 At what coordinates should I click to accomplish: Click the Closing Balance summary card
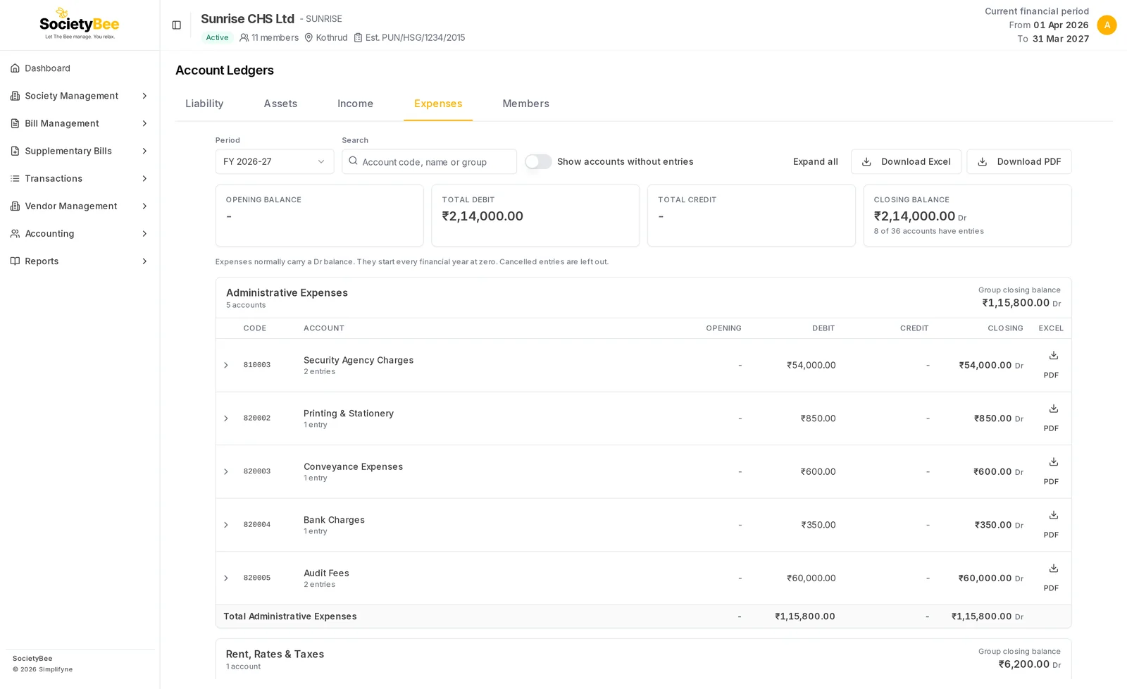pyautogui.click(x=967, y=216)
